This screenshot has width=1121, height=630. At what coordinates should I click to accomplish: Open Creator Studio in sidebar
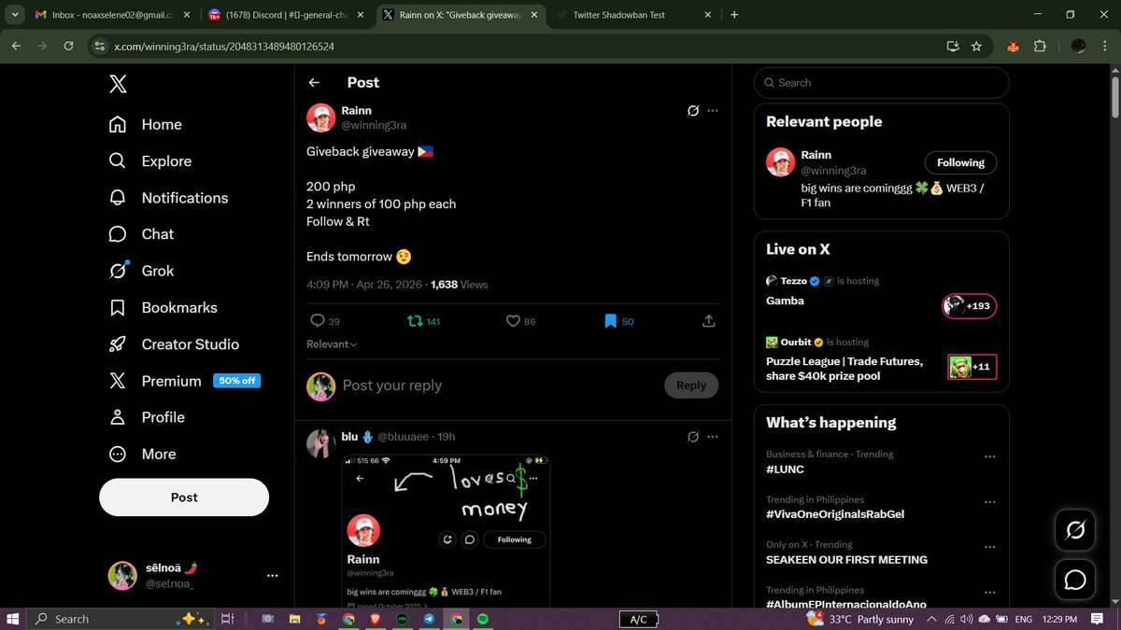(x=174, y=344)
